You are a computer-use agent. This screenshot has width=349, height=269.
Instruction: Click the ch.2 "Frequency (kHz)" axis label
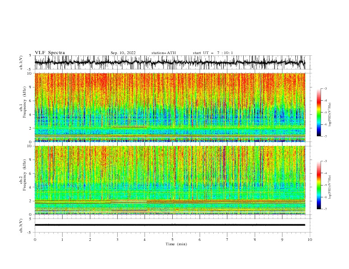(x=25, y=175)
